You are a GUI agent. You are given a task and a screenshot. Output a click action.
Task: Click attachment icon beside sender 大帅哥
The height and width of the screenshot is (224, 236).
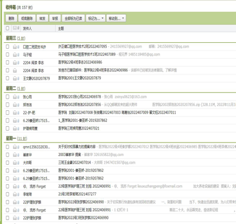click(x=18, y=162)
